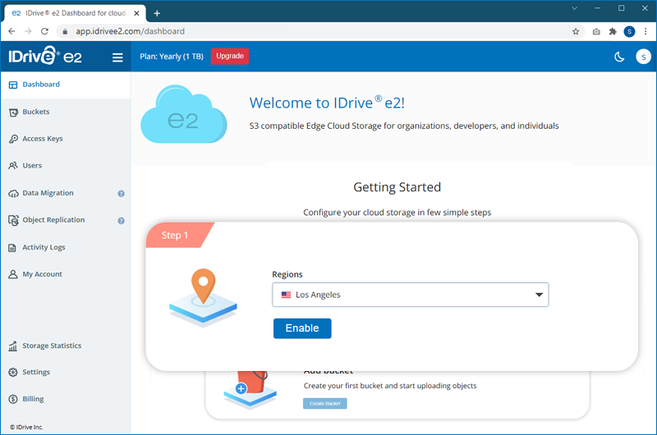This screenshot has height=435, width=657.
Task: Open Activity Logs from sidebar
Action: (44, 247)
